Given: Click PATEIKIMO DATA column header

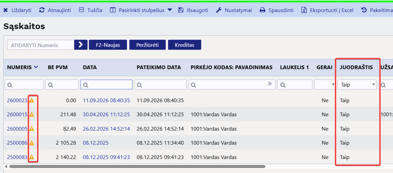Looking at the screenshot, I should click(x=159, y=67).
